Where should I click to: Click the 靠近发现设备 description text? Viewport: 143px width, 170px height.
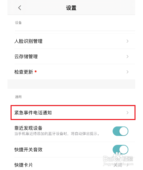coord(57,134)
